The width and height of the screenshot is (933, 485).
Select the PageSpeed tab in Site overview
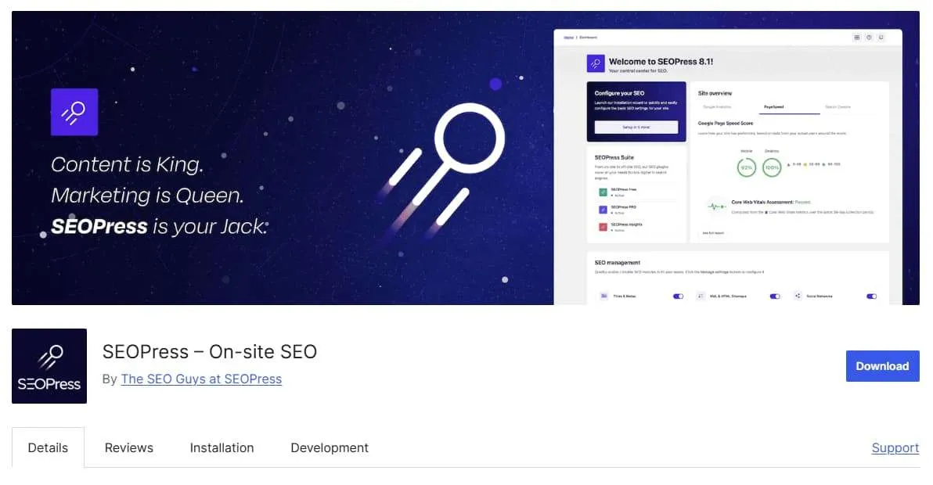tap(773, 107)
